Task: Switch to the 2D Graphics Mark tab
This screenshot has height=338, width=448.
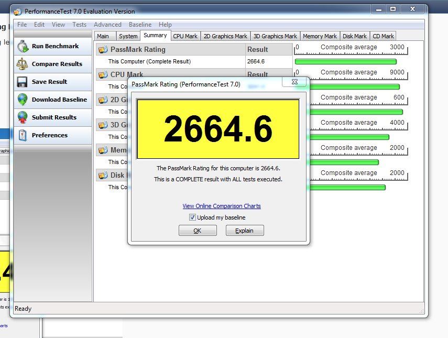Action: click(225, 36)
